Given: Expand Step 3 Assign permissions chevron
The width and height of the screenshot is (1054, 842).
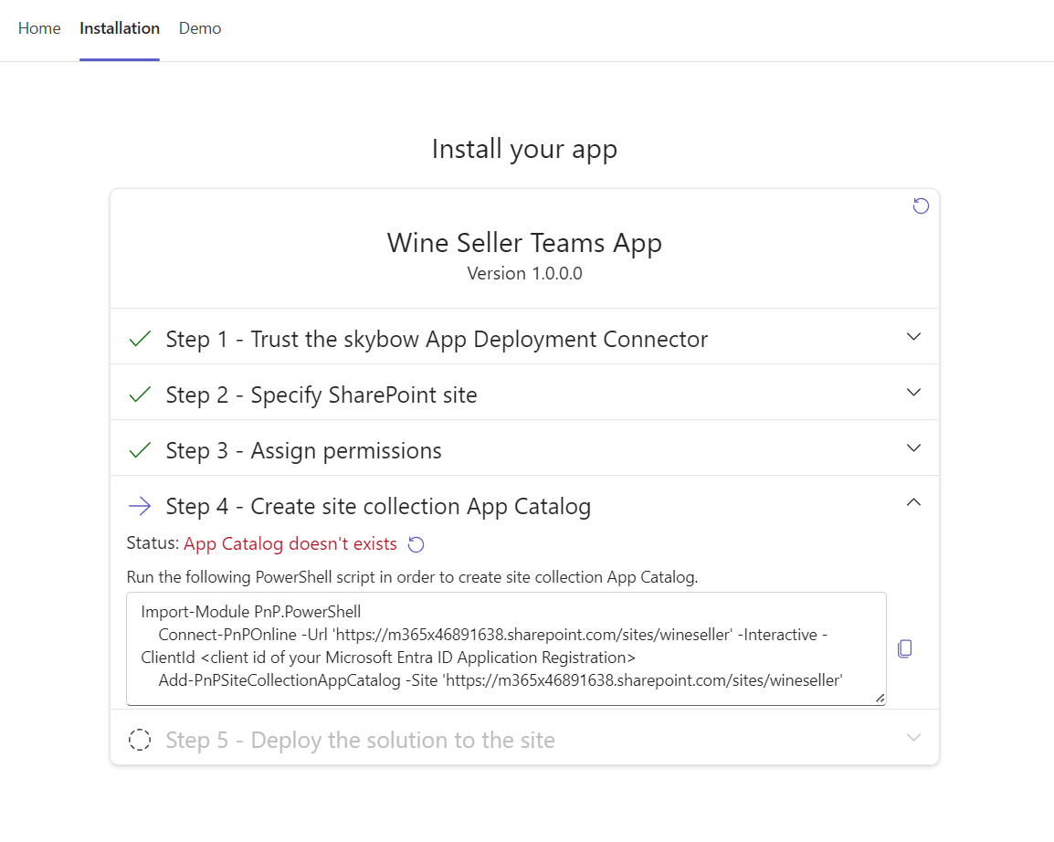Looking at the screenshot, I should click(913, 448).
